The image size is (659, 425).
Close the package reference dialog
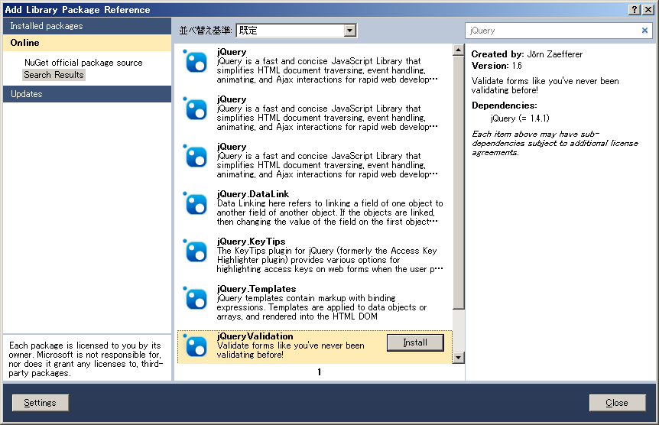point(617,403)
